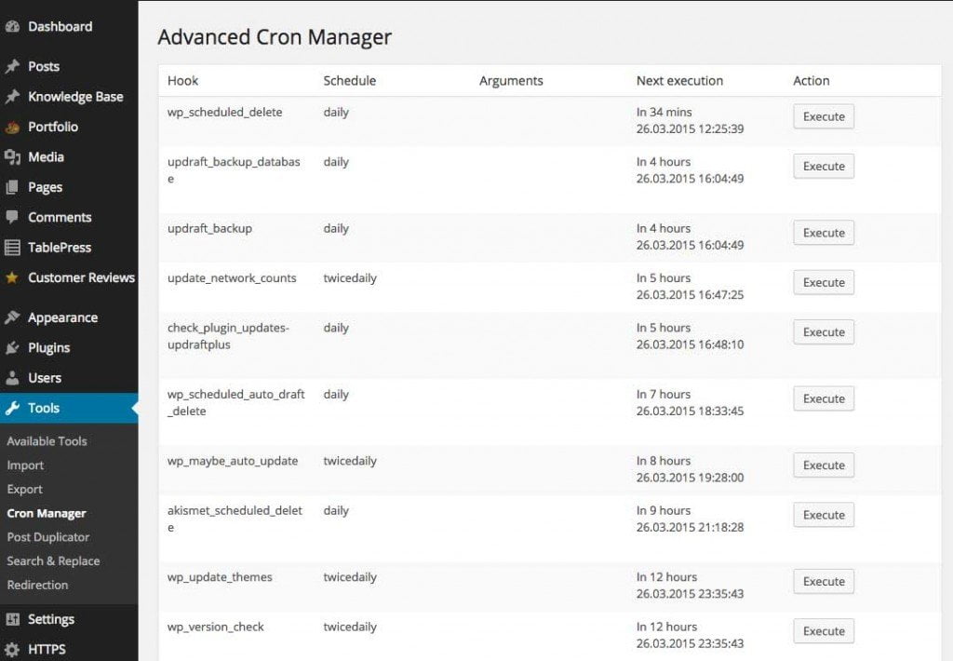Viewport: 953px width, 661px height.
Task: Select the Pages document icon
Action: click(x=13, y=186)
